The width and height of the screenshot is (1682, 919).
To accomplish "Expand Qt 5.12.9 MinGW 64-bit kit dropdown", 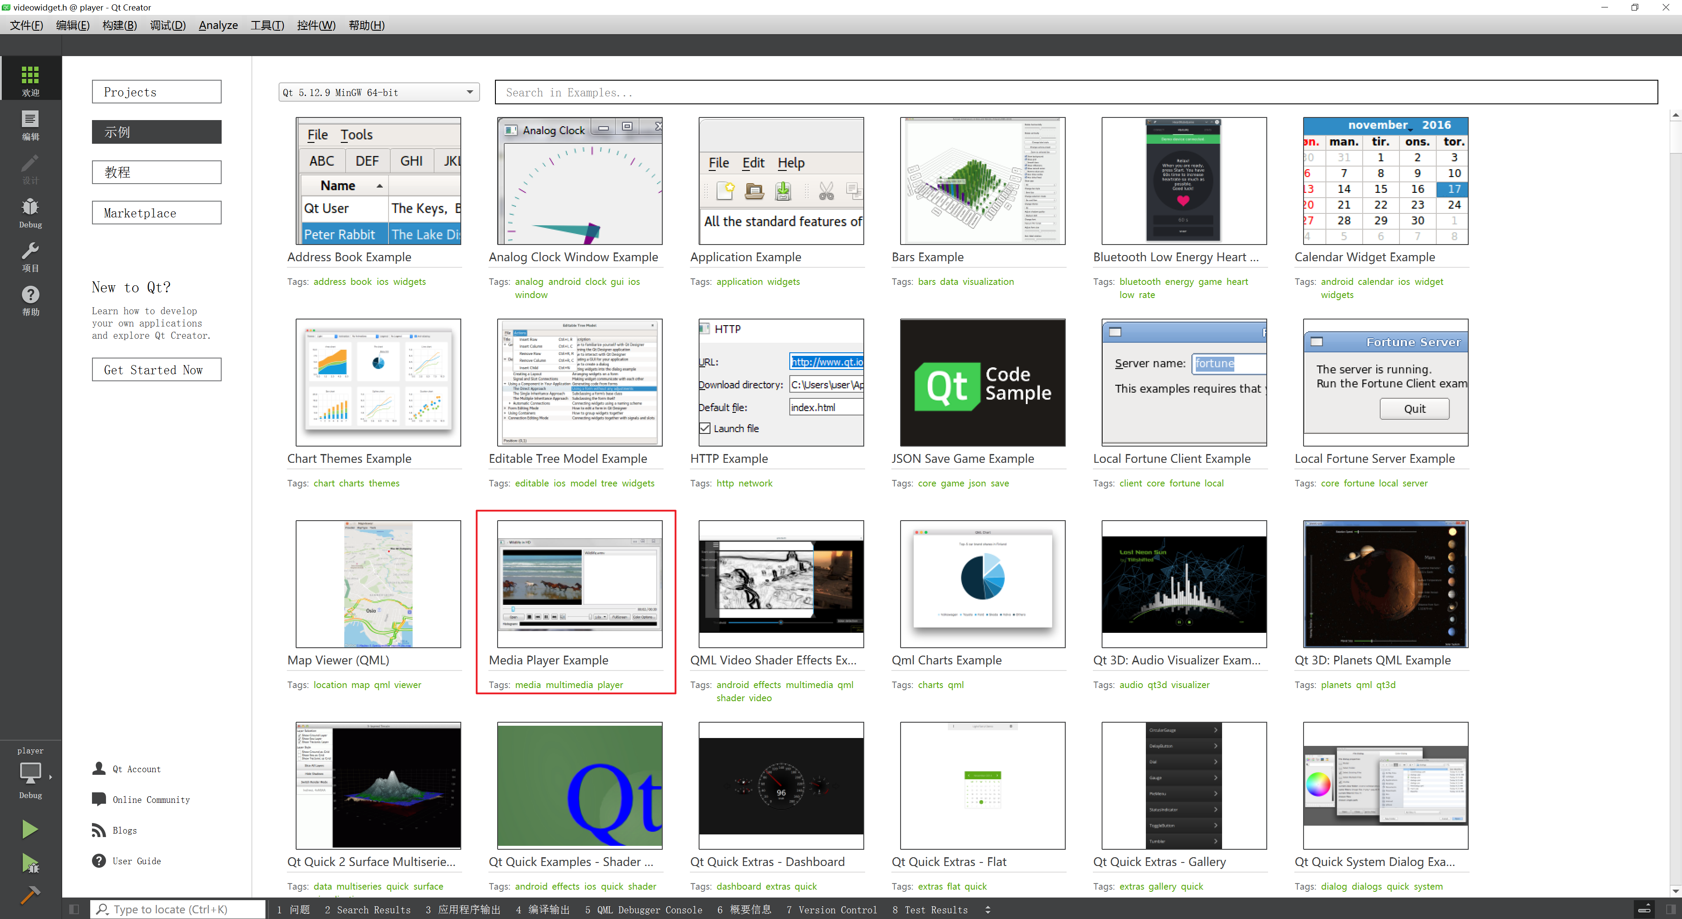I will pyautogui.click(x=470, y=92).
